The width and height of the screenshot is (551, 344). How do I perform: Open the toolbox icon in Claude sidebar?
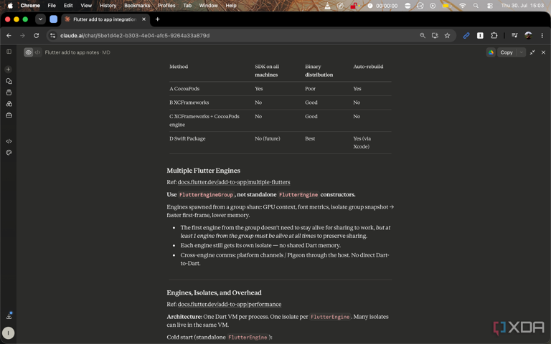[9, 115]
